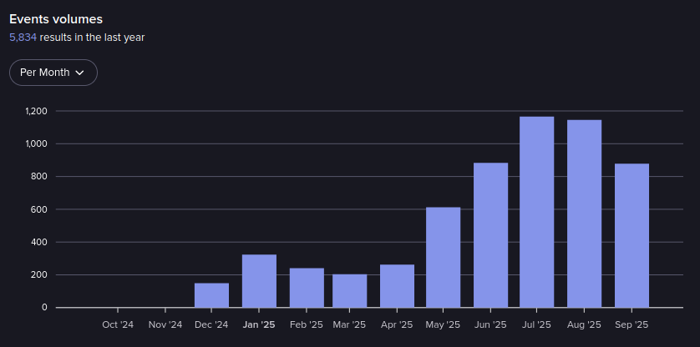Click the chevron arrow beside Per Month
Screen dimensions: 700x347
tap(80, 73)
